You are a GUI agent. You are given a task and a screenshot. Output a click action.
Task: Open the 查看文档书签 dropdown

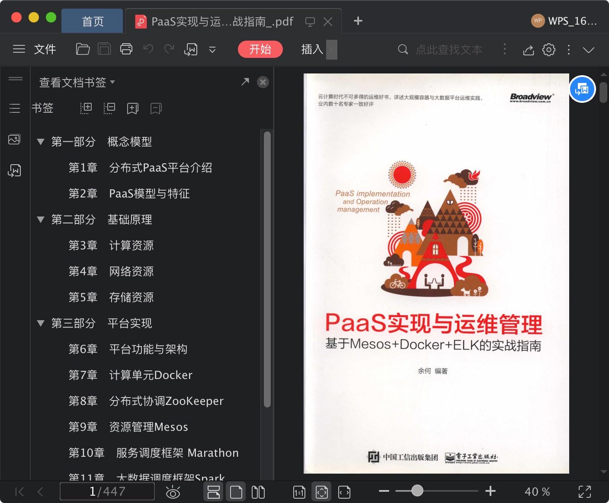[77, 82]
